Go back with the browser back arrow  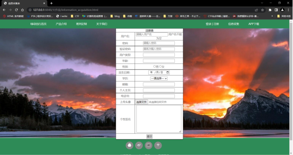4,10
